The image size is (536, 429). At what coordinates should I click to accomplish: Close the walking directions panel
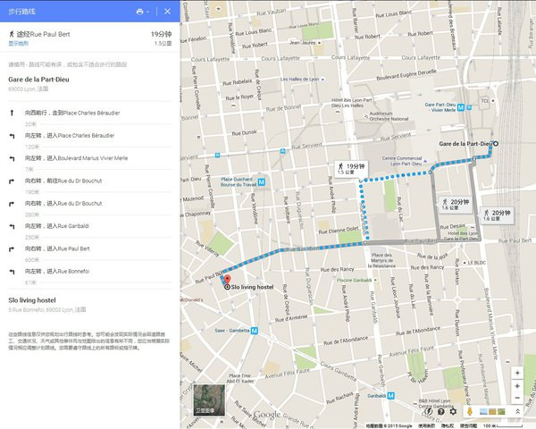coord(168,12)
